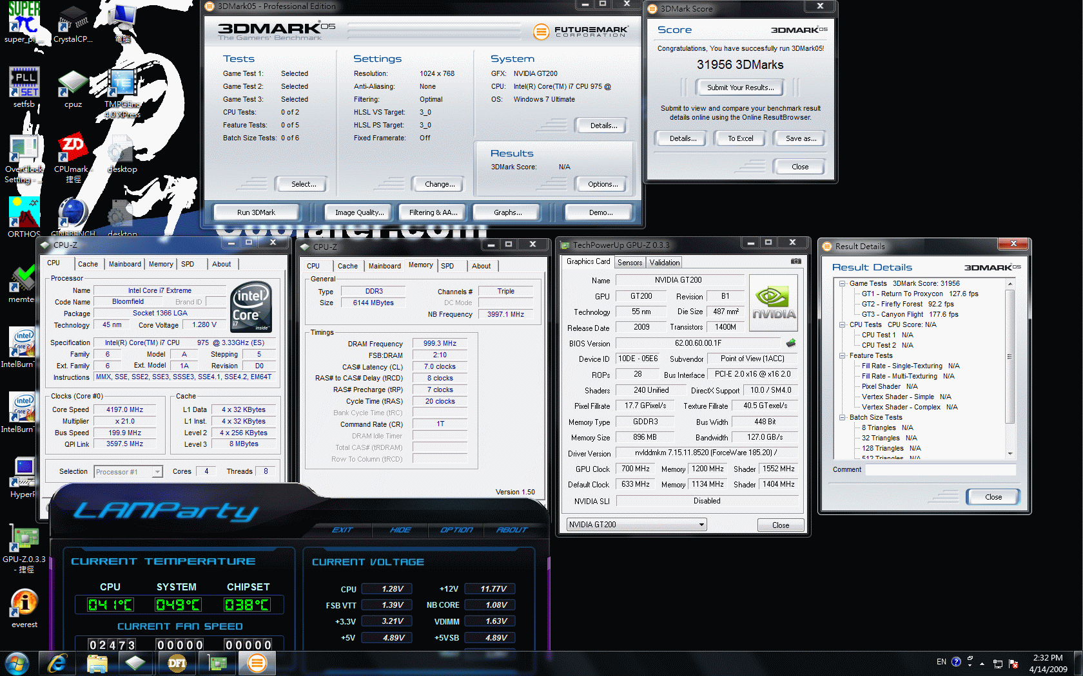Open the CINEBENCH desktop icon
This screenshot has height=676, width=1083.
pos(73,217)
